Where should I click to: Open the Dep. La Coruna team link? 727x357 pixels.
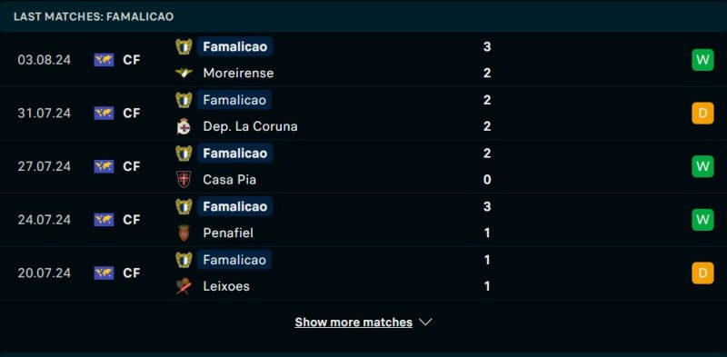point(250,126)
